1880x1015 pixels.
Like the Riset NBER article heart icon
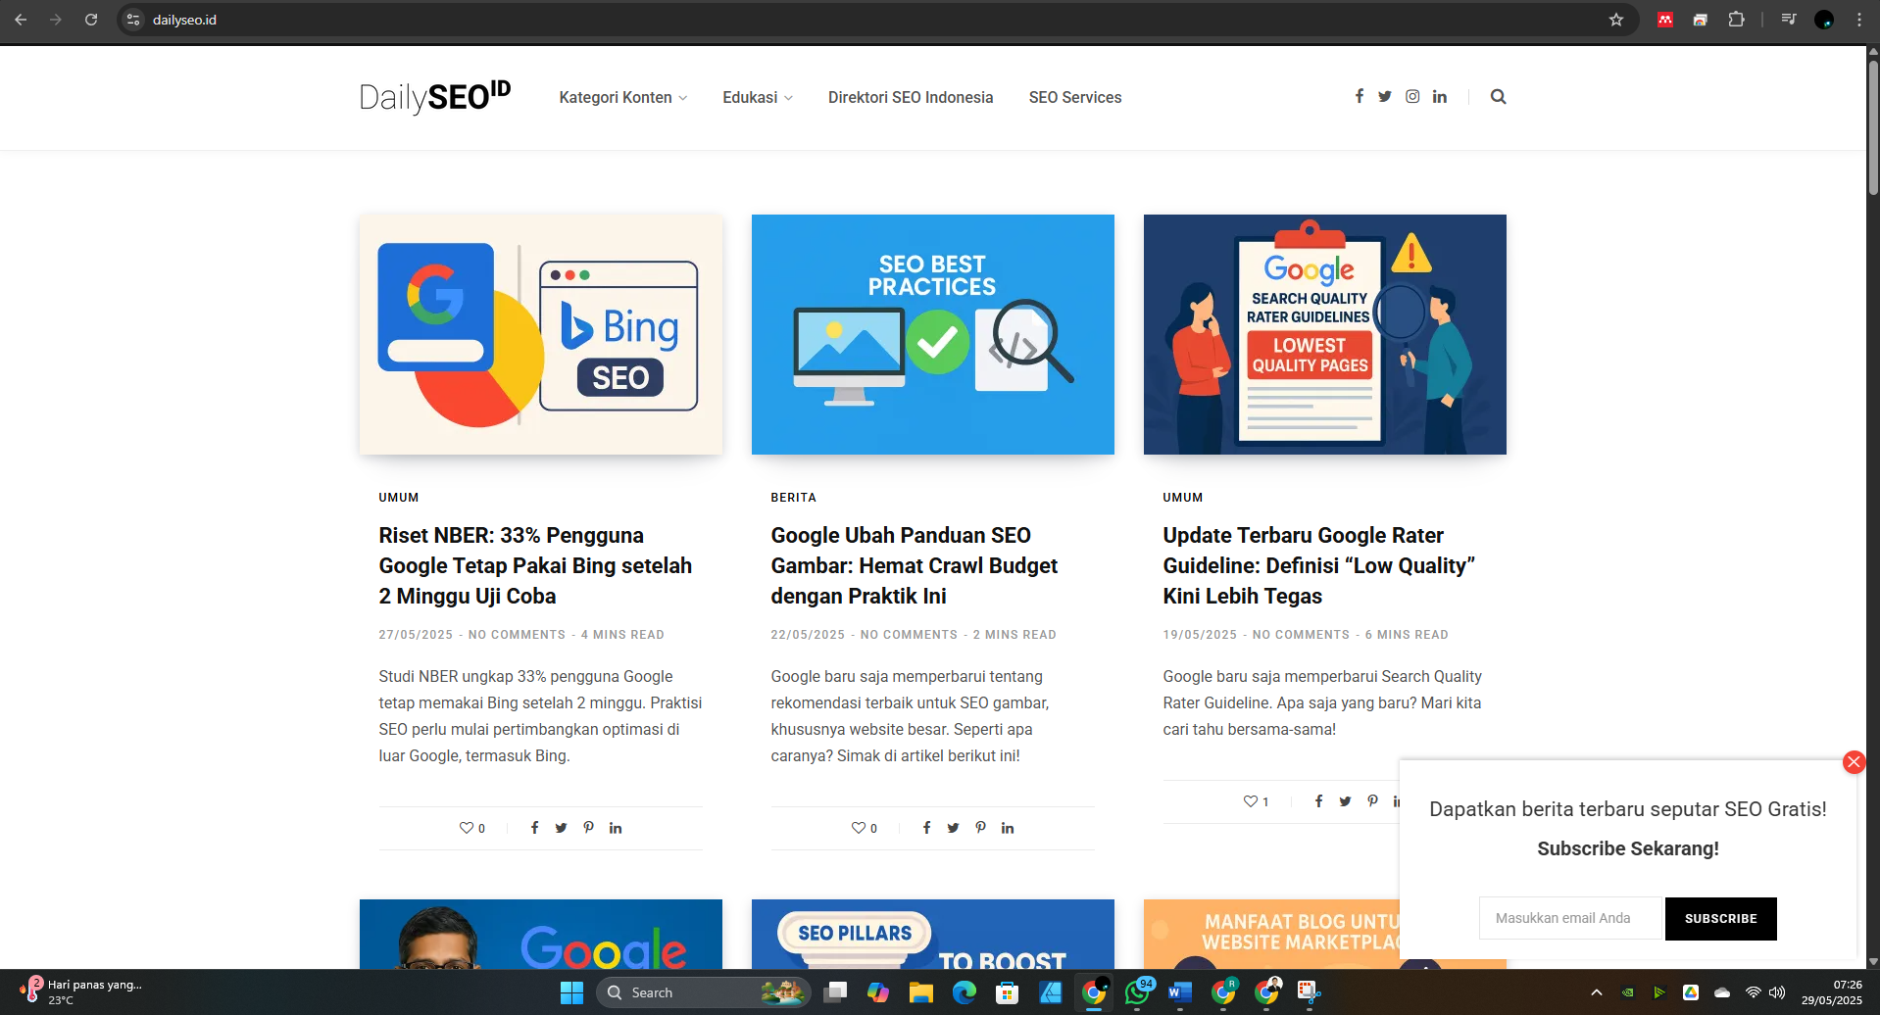pos(467,828)
